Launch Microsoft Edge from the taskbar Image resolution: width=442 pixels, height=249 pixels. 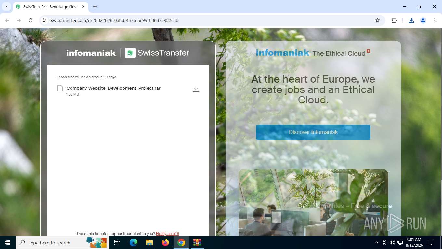(133, 243)
